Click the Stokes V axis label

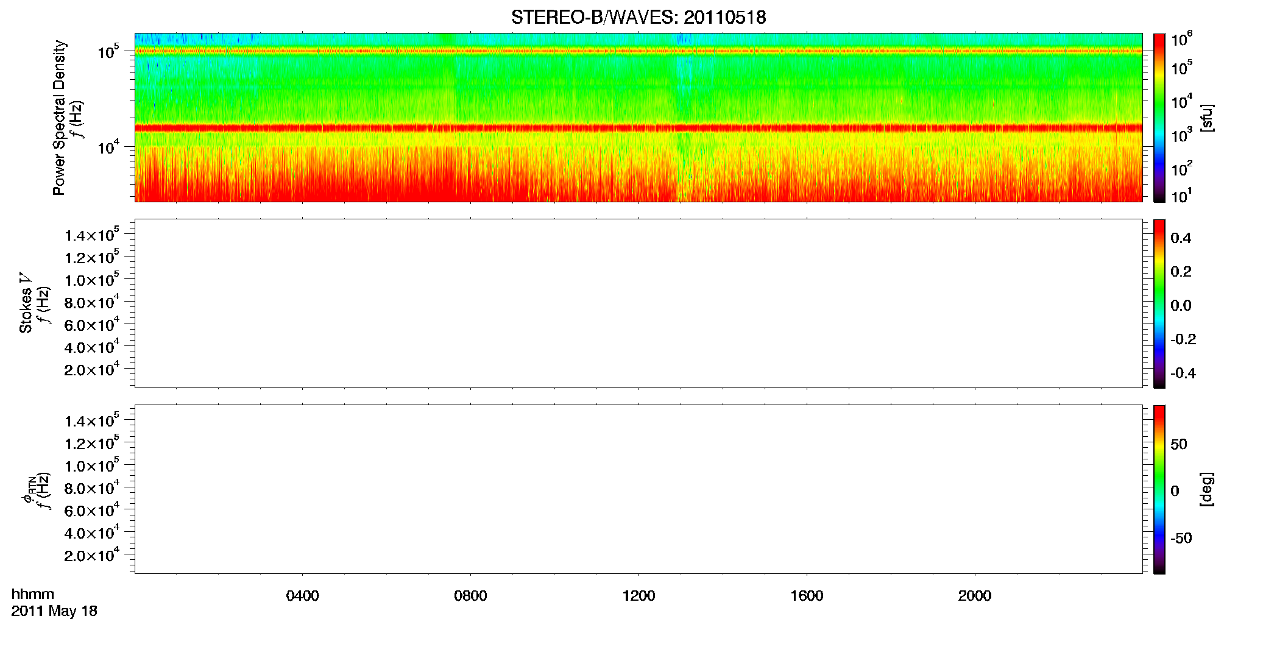coord(26,303)
